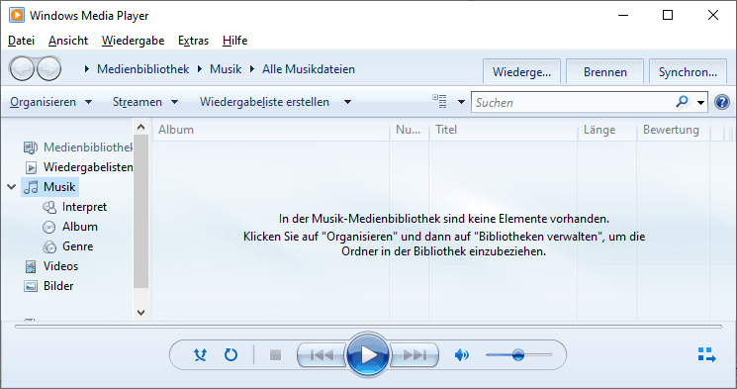
Task: Click Alle Musikdateien breadcrumb
Action: pyautogui.click(x=309, y=69)
